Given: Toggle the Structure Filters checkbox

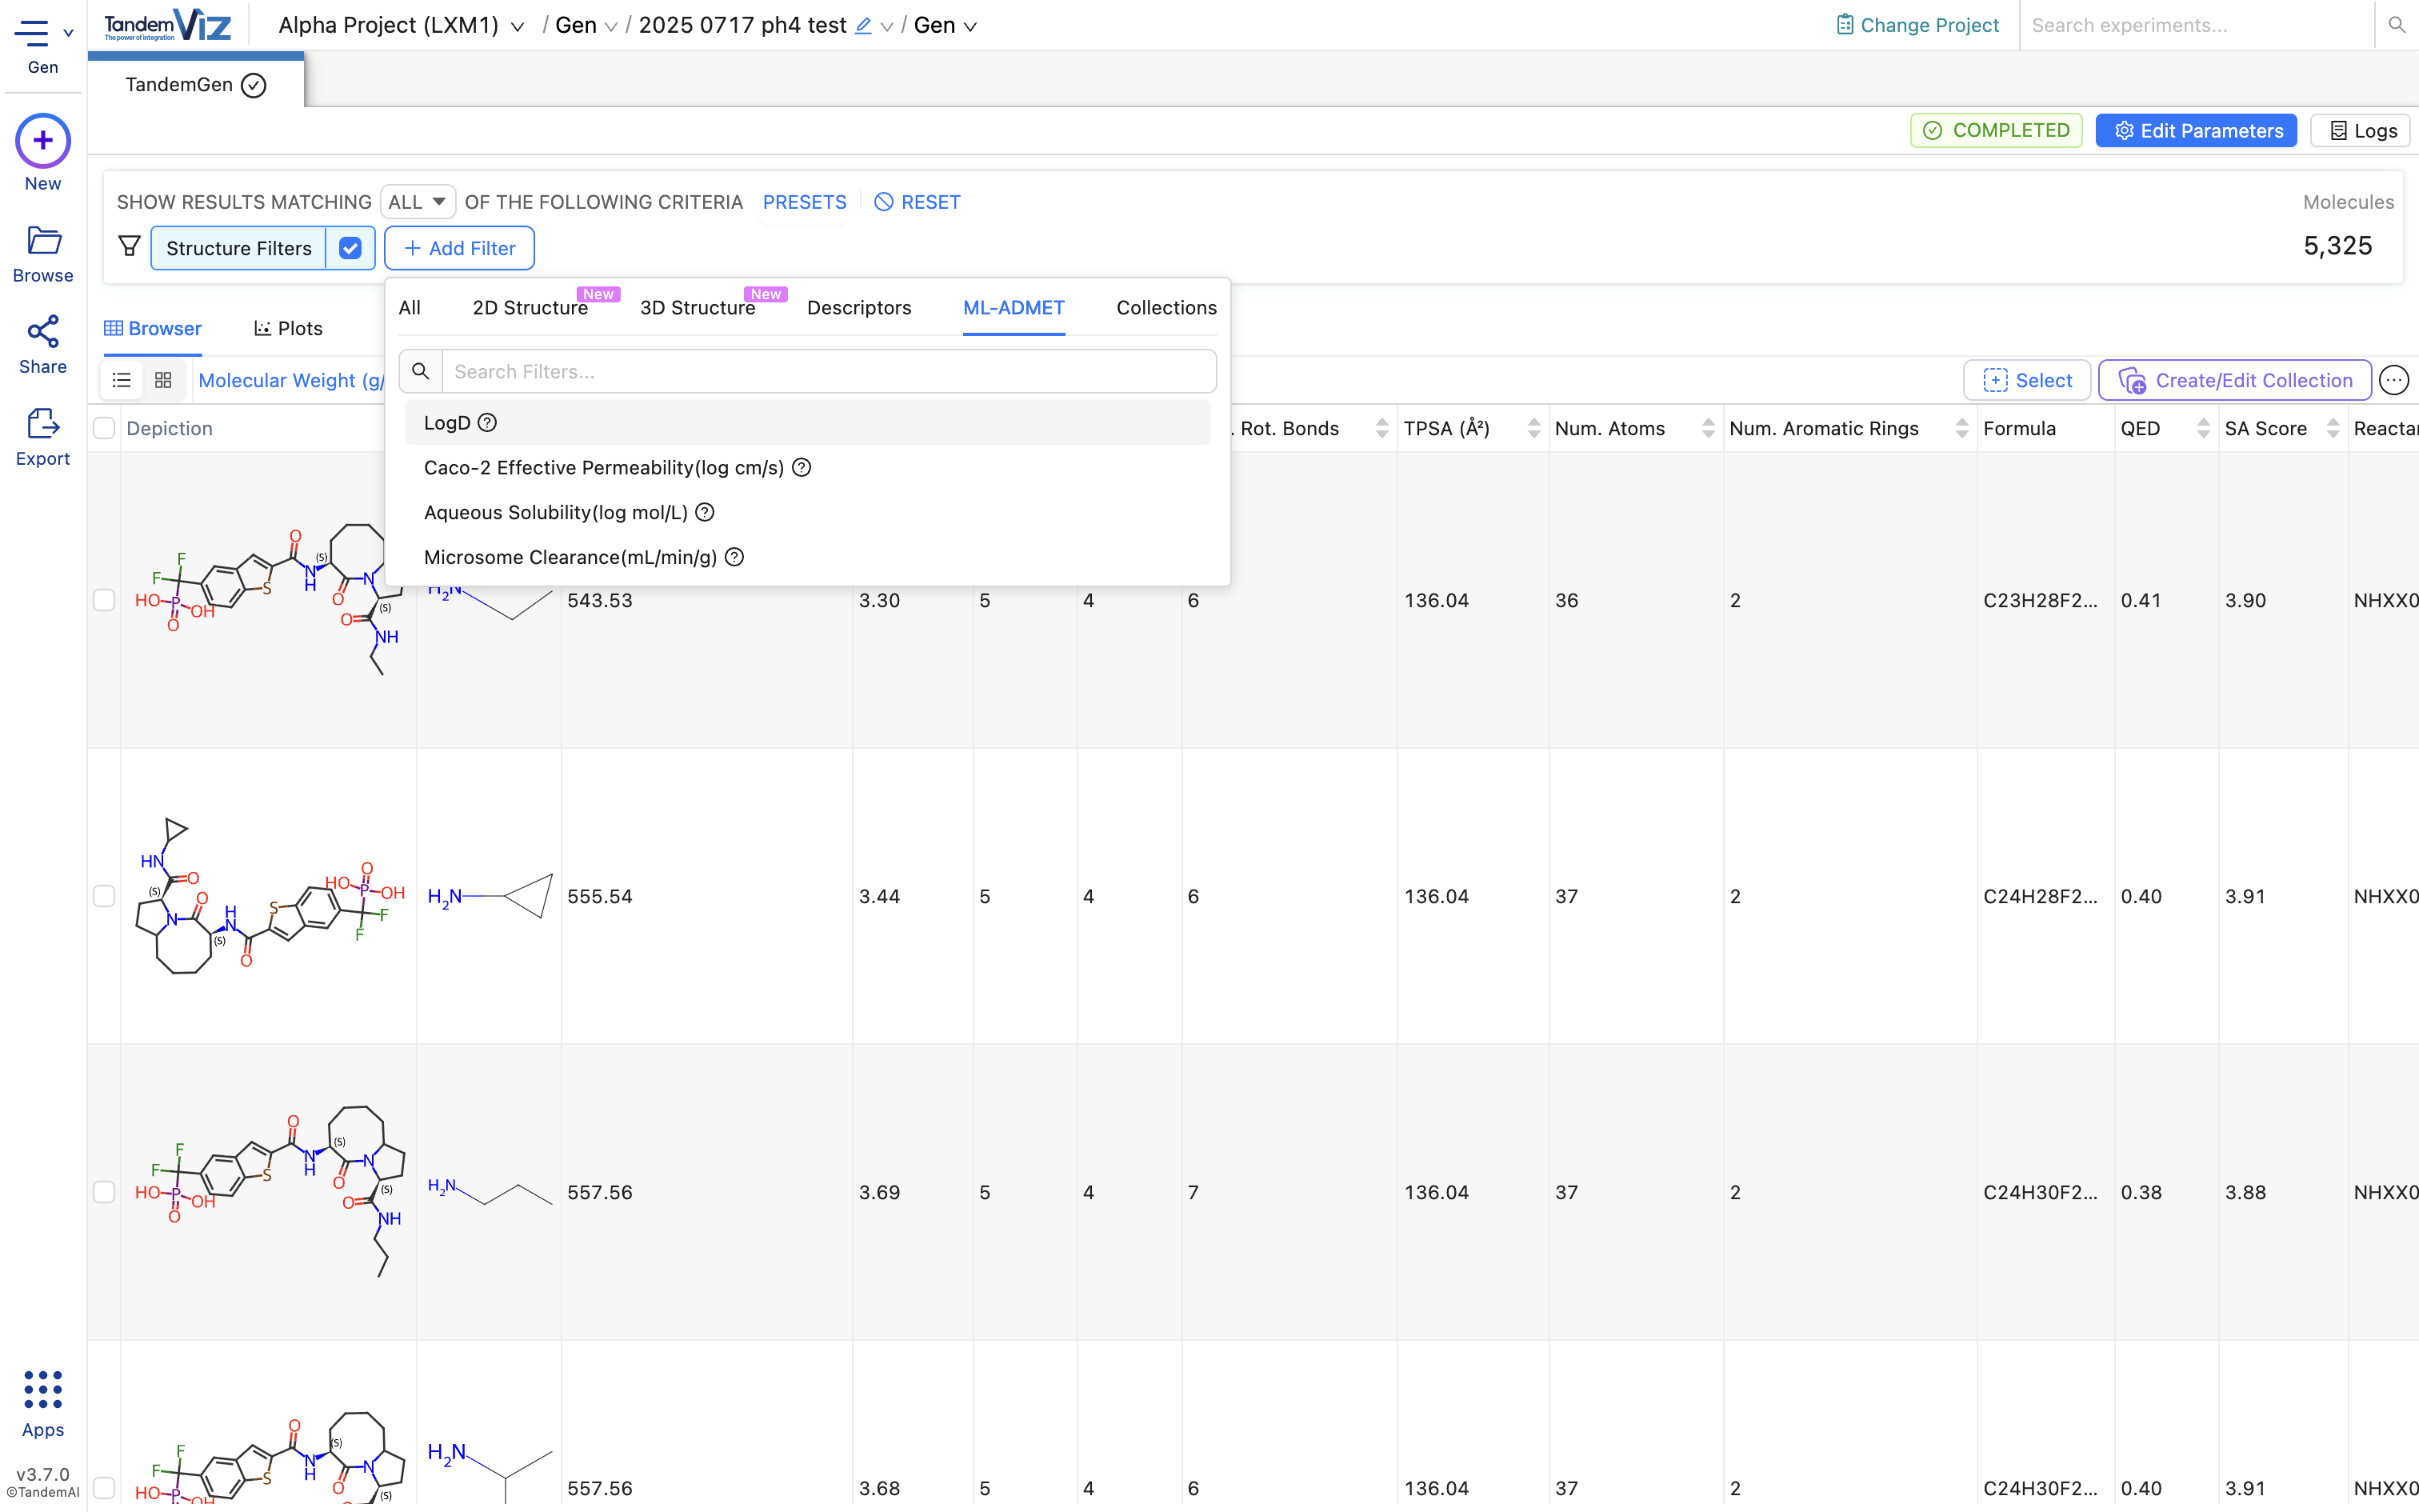Looking at the screenshot, I should point(350,247).
